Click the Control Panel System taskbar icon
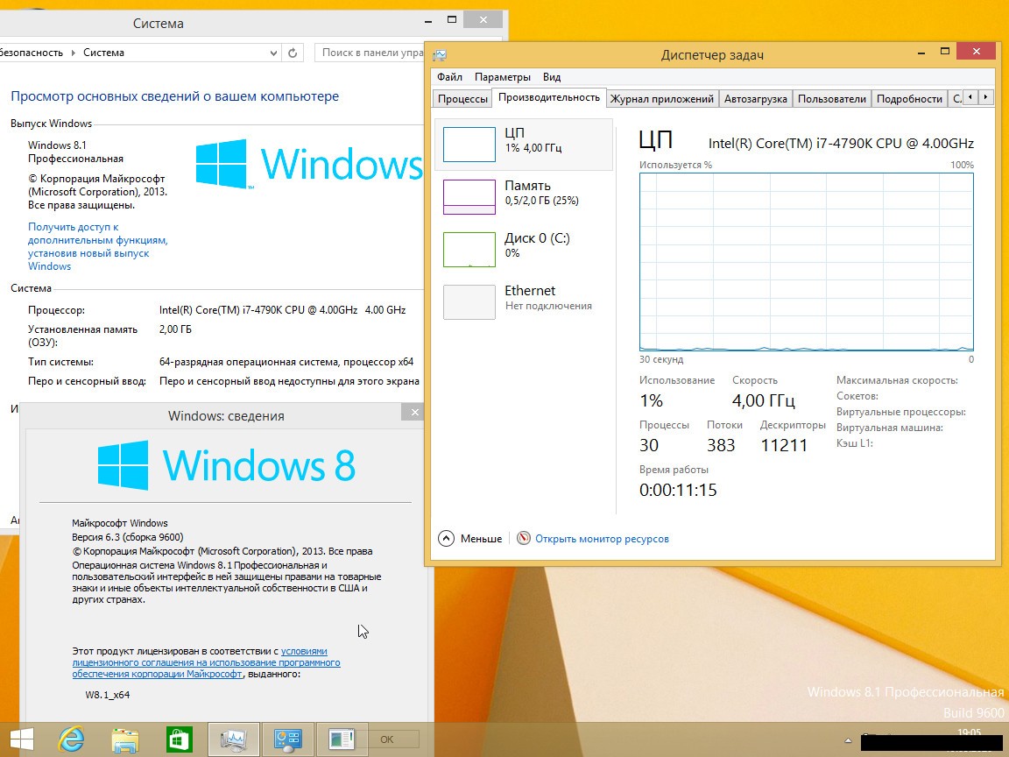1009x757 pixels. pos(287,739)
